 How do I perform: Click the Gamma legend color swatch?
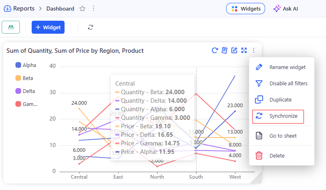tap(18, 104)
